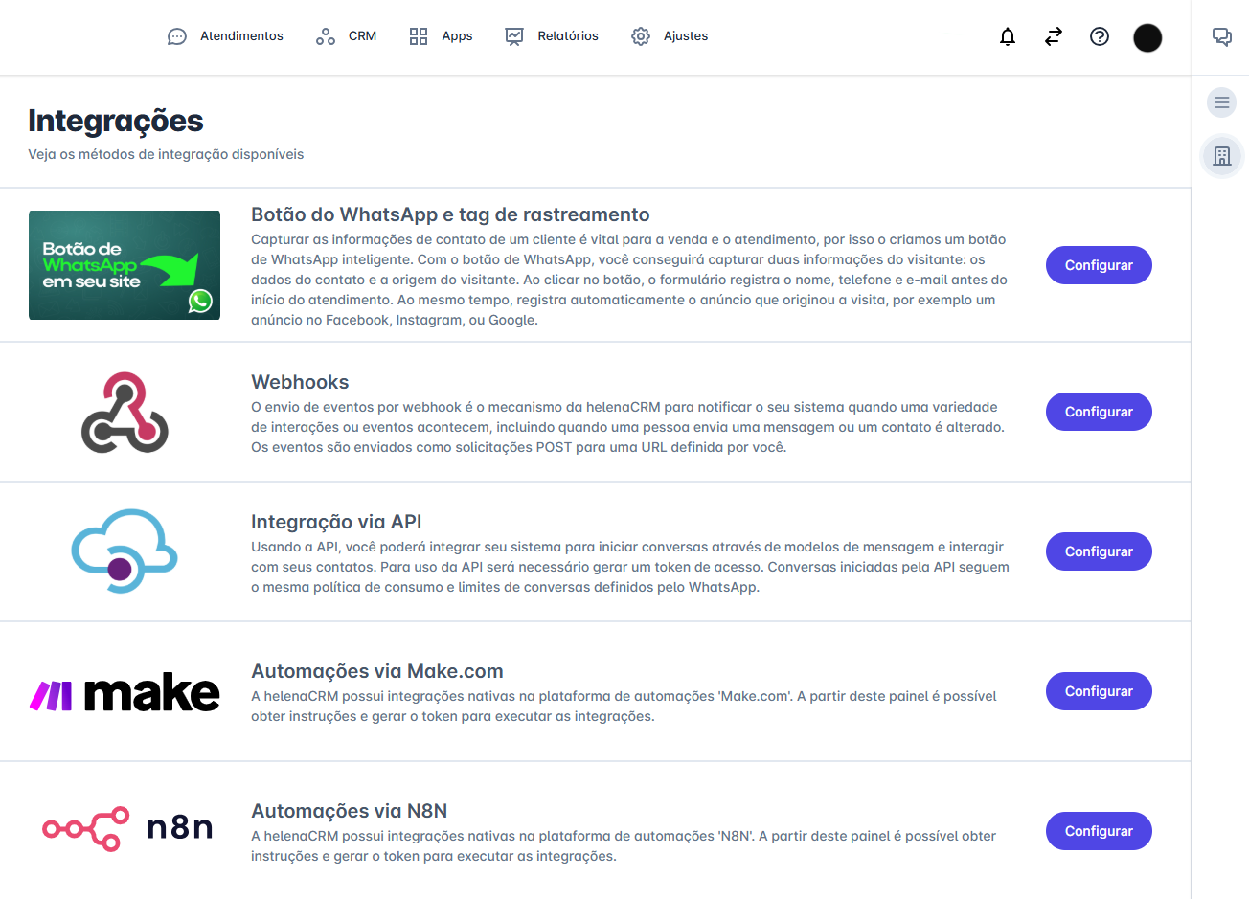Open the user profile avatar
The width and height of the screenshot is (1249, 899).
[1147, 37]
